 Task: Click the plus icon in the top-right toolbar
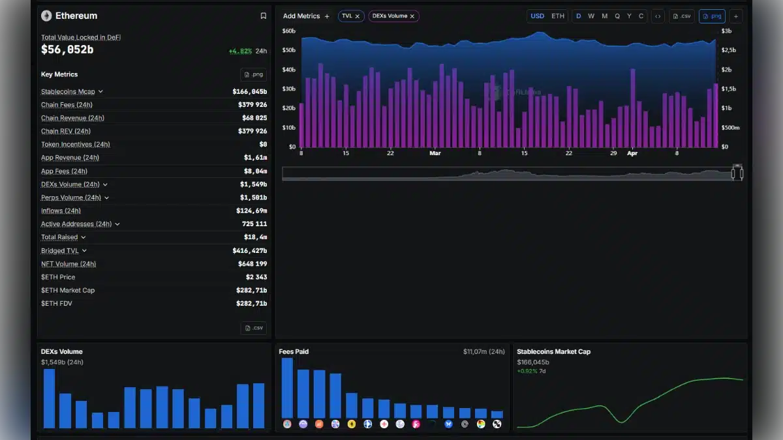[735, 16]
